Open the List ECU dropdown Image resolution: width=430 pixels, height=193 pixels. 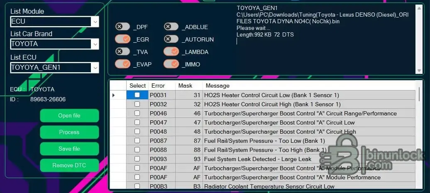[x=95, y=67]
